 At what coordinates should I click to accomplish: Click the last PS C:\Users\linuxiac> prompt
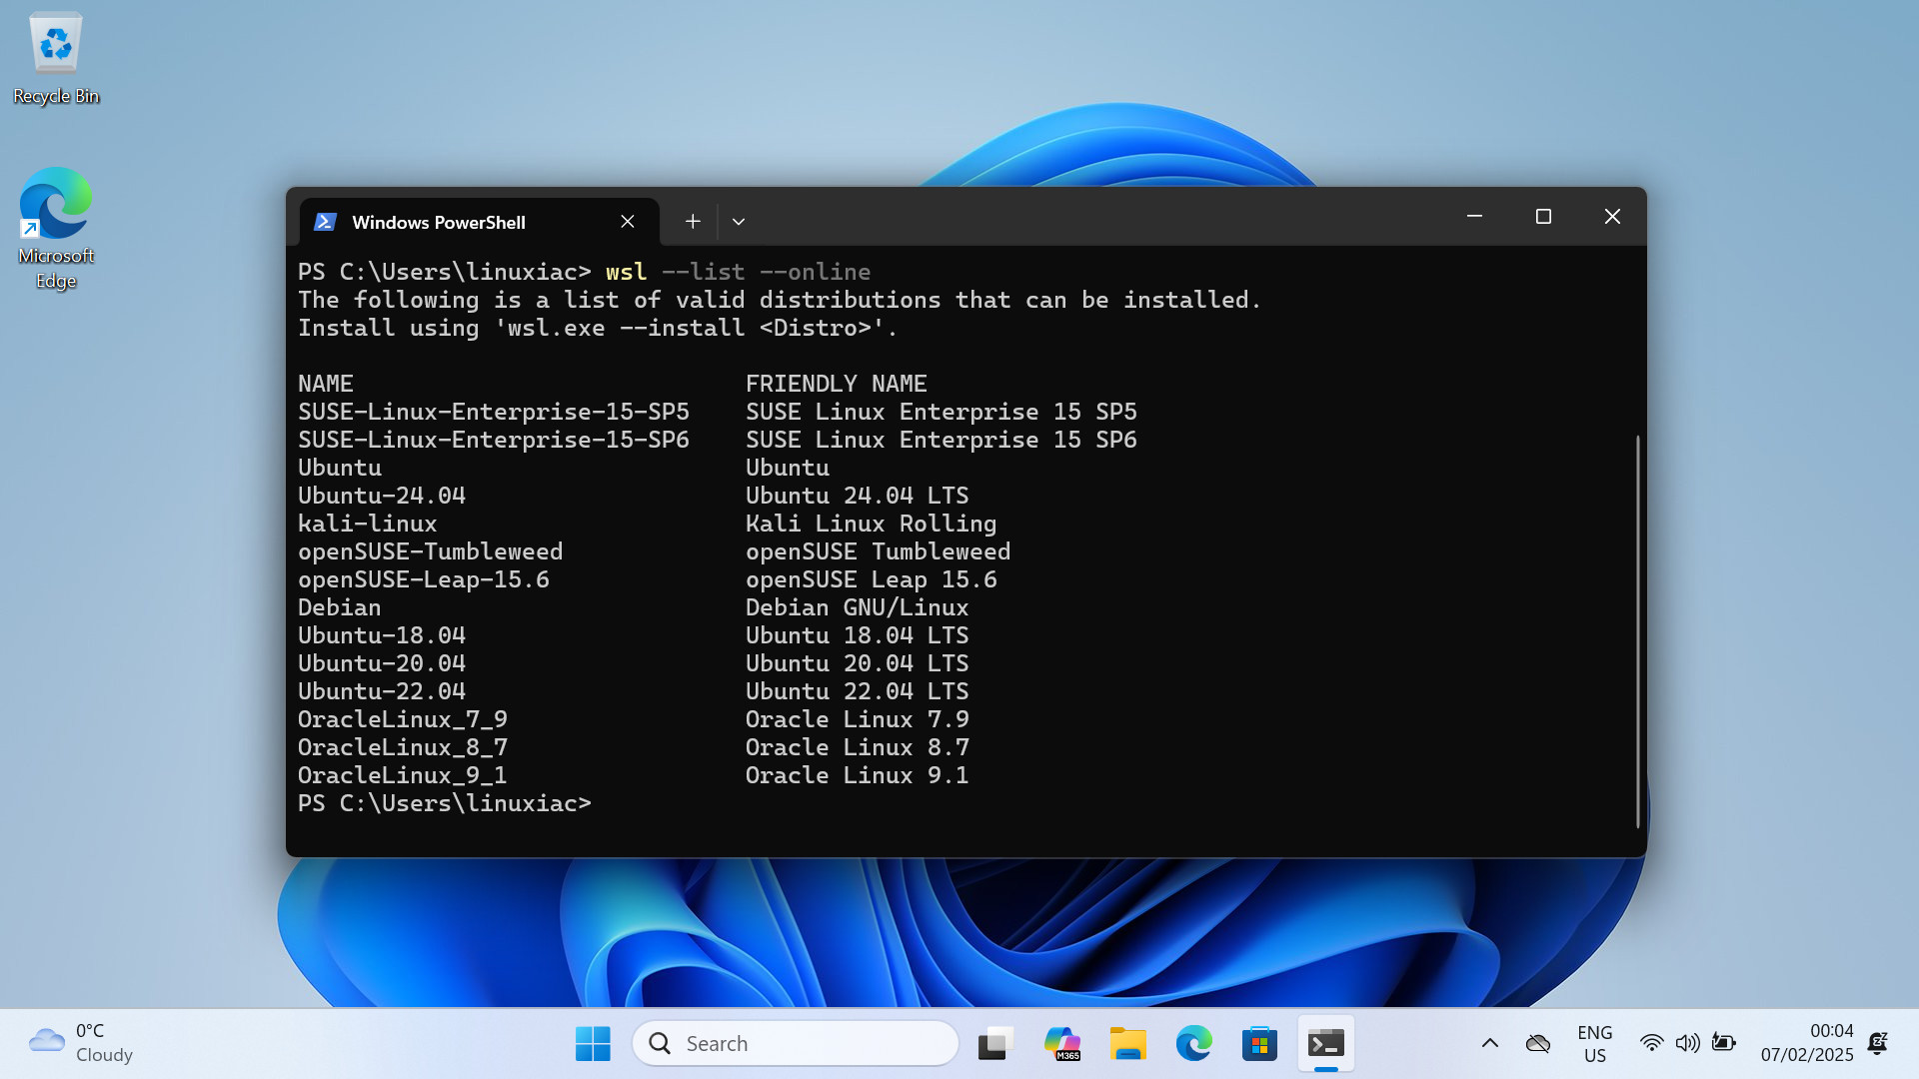[445, 803]
